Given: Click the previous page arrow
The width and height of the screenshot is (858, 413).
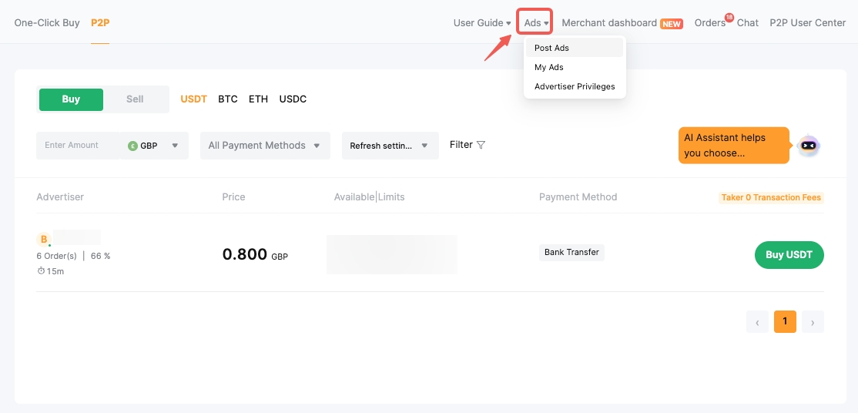Looking at the screenshot, I should [x=757, y=322].
